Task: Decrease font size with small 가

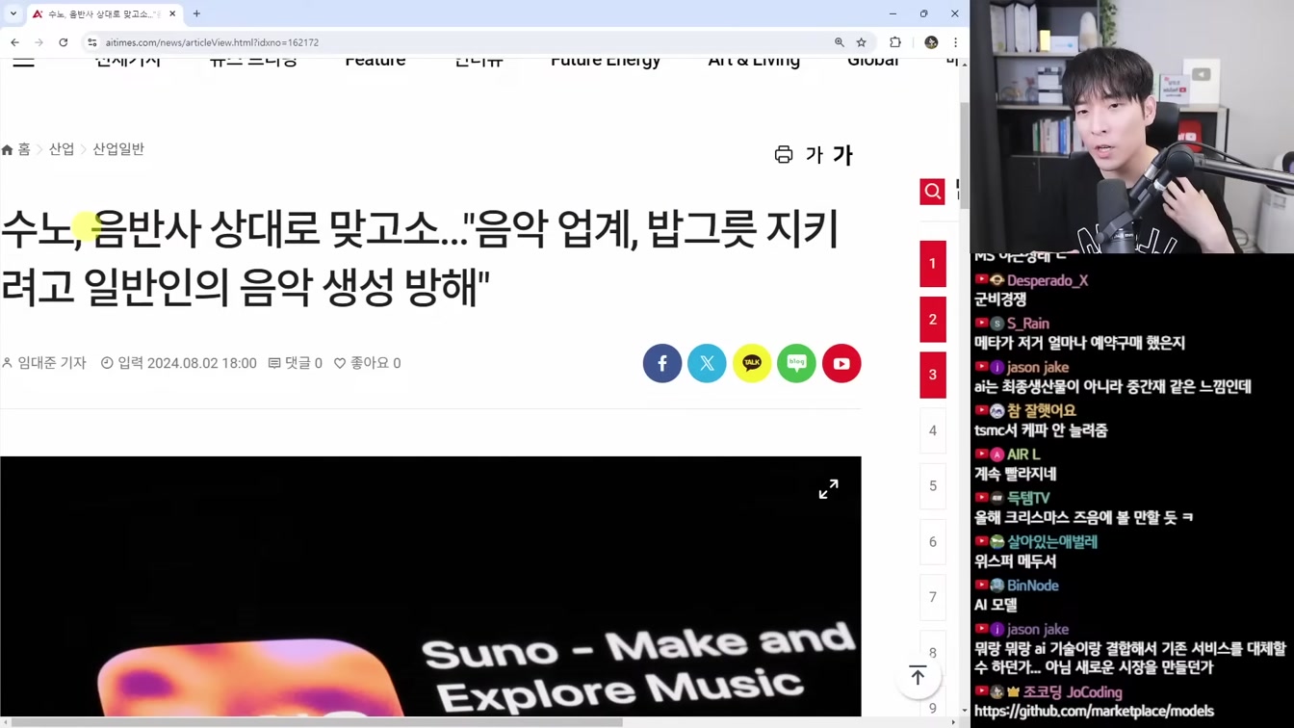Action: click(814, 155)
